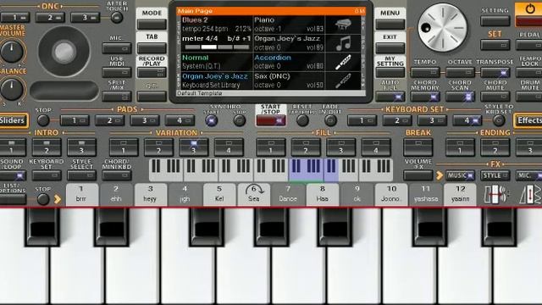The image size is (542, 305).
Task: Toggle FX MUSIC button
Action: pos(460,175)
